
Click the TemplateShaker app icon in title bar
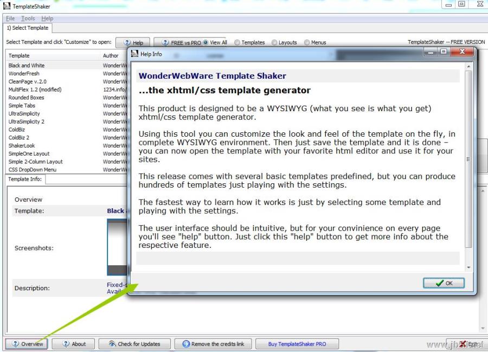pos(7,6)
